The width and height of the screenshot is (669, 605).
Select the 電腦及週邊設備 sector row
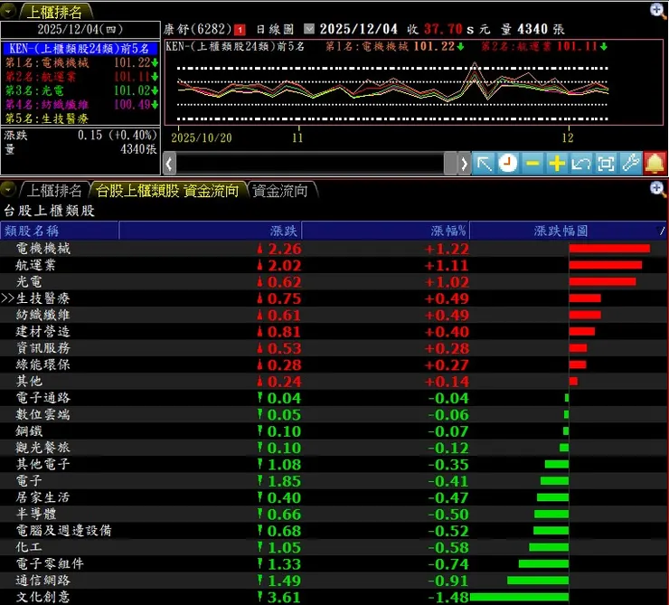click(x=334, y=531)
